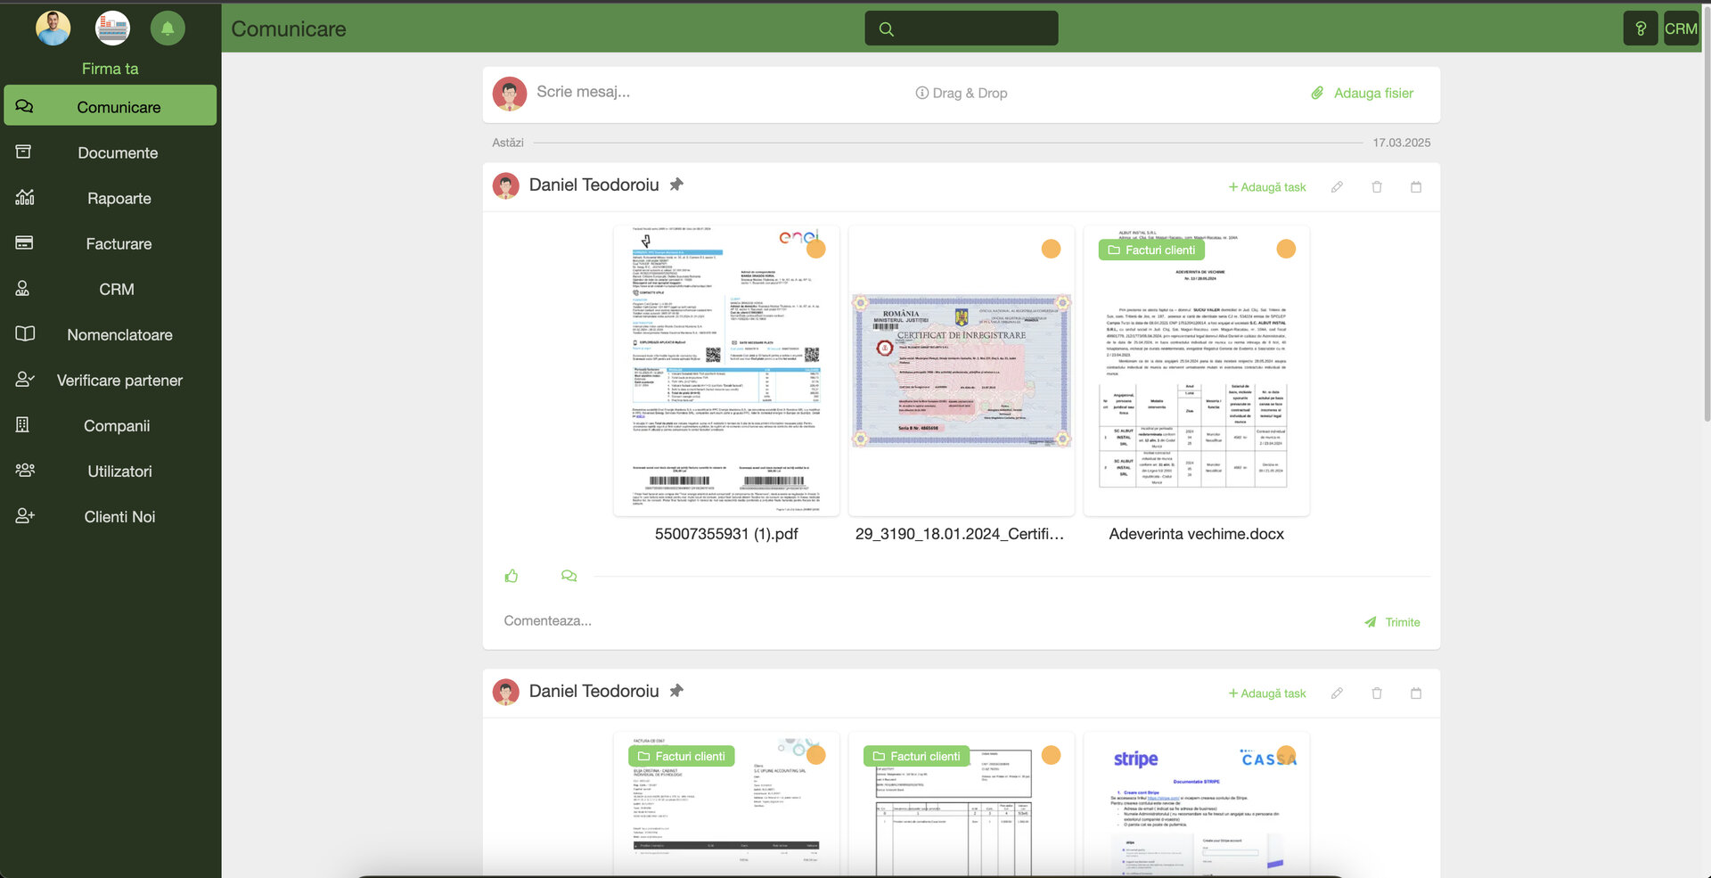This screenshot has height=878, width=1711.
Task: Click the CRM person icon in sidebar
Action: click(23, 288)
